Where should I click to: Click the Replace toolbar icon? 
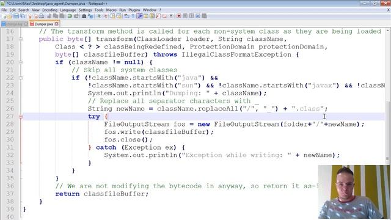pos(90,16)
